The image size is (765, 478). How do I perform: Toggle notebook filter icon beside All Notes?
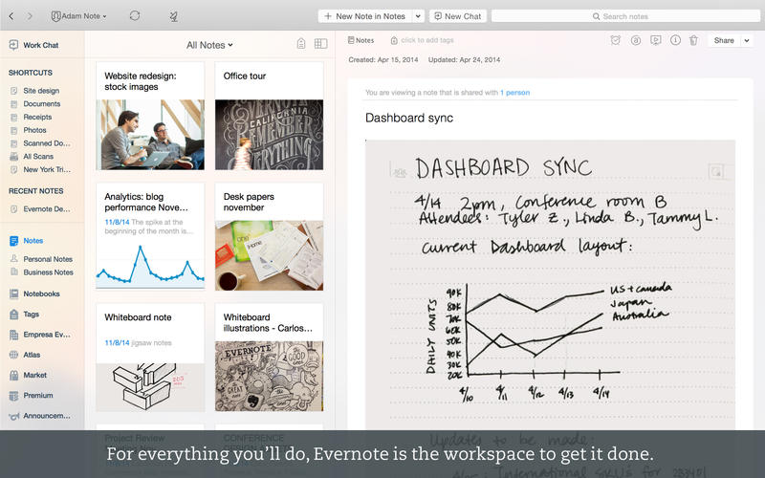coord(301,44)
